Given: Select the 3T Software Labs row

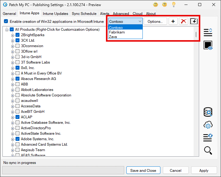Looking at the screenshot, I should (x=35, y=62).
